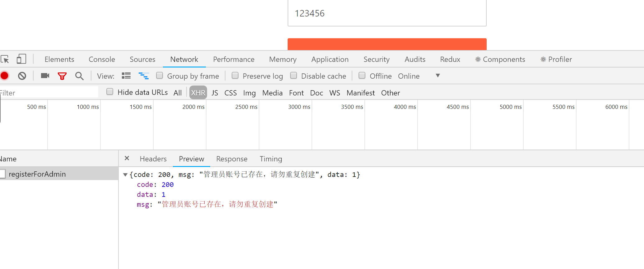Open the Timing tab
644x269 pixels.
(x=271, y=159)
